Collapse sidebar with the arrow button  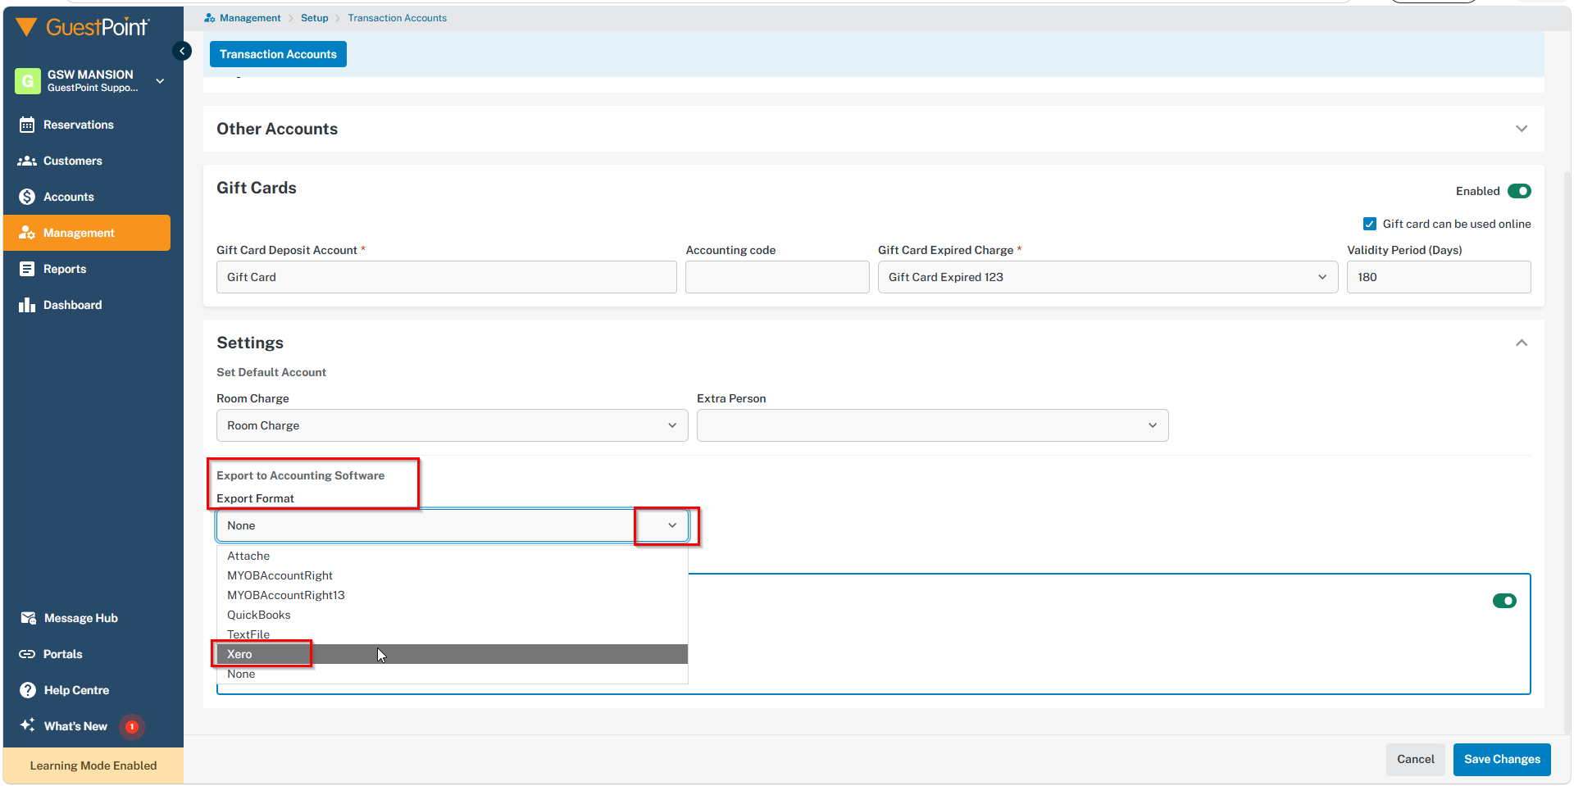tap(182, 51)
